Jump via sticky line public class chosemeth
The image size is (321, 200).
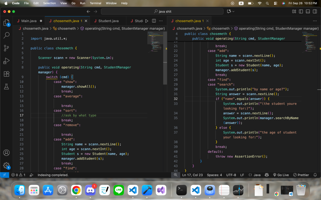point(208,34)
